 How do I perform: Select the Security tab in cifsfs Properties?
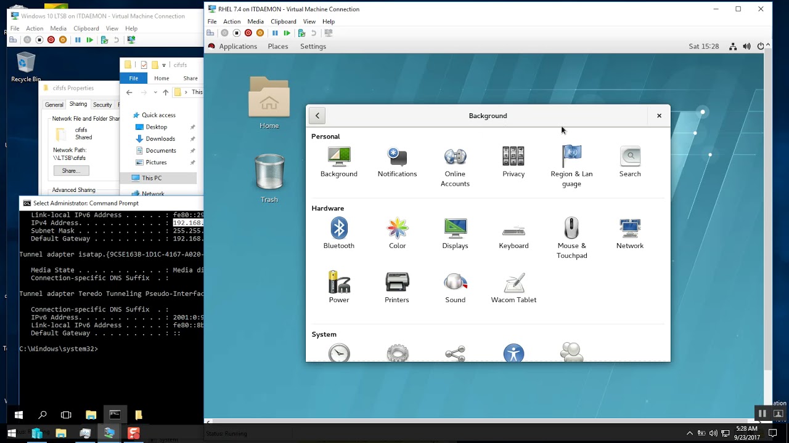coord(102,105)
